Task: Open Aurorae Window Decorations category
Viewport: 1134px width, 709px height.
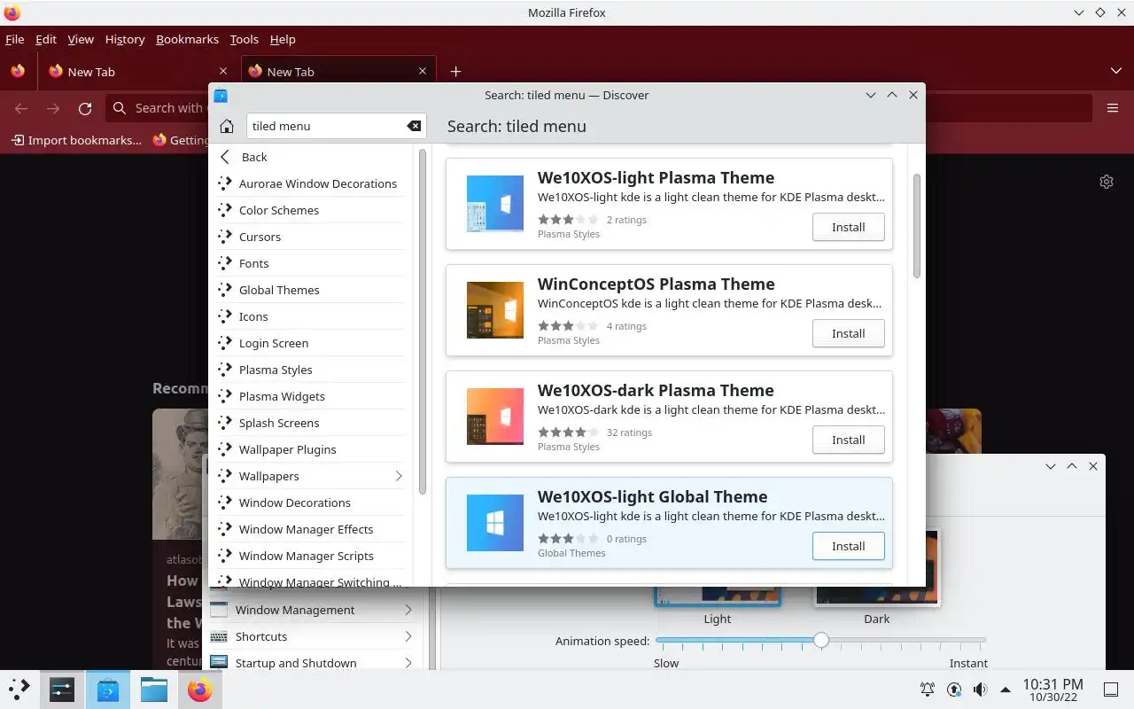Action: (310, 183)
